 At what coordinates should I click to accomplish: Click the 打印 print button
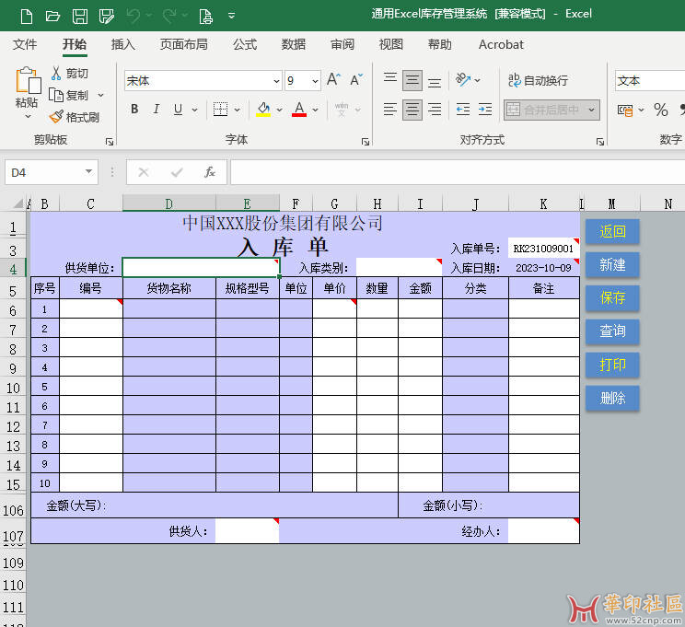tap(612, 364)
